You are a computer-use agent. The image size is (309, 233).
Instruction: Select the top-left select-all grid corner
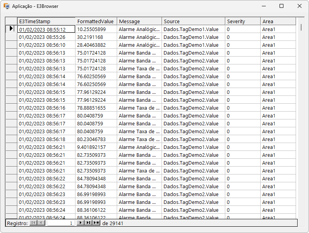click(11, 21)
